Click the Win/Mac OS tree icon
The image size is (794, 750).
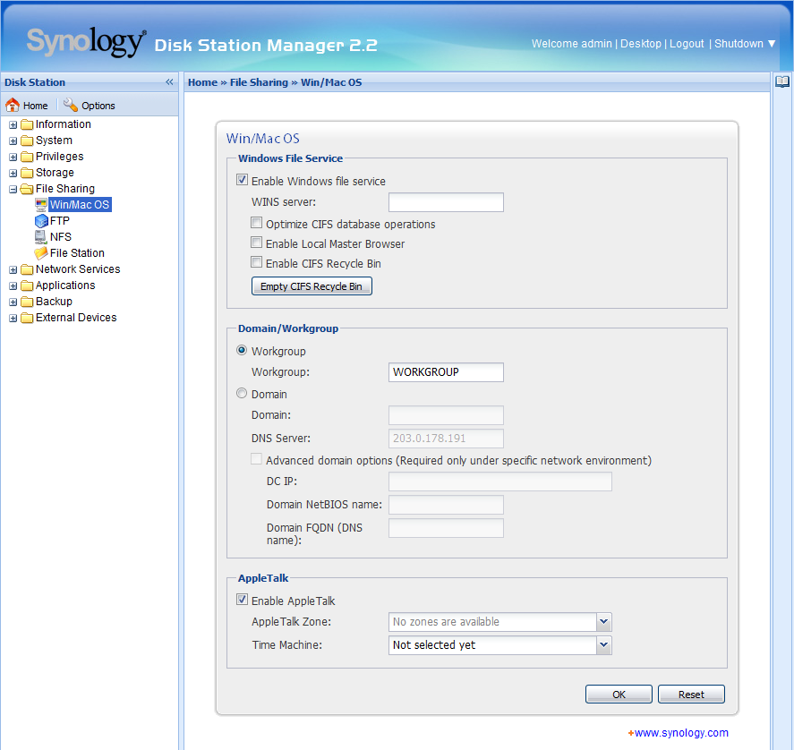pyautogui.click(x=41, y=205)
